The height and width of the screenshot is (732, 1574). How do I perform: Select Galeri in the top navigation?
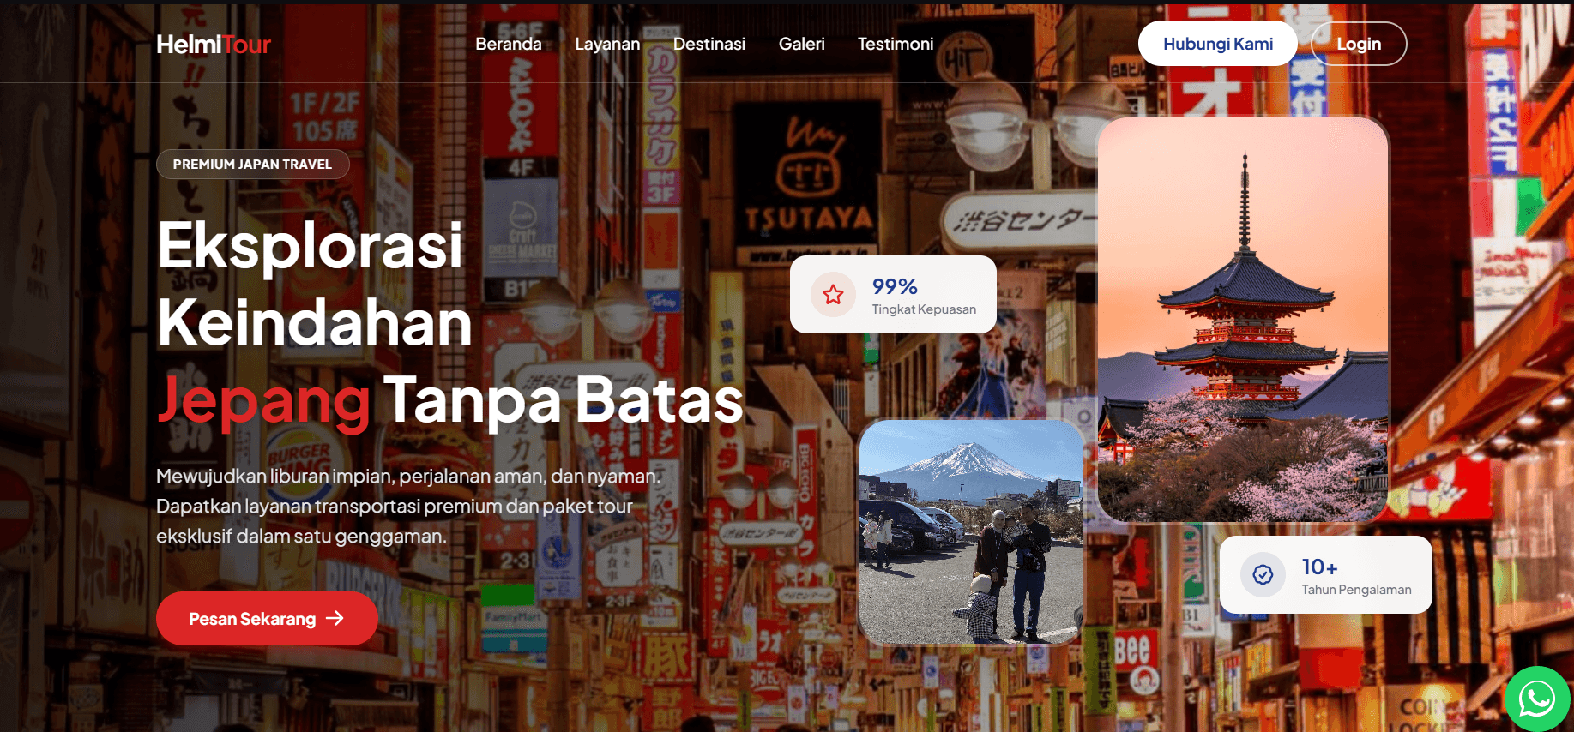(x=802, y=44)
